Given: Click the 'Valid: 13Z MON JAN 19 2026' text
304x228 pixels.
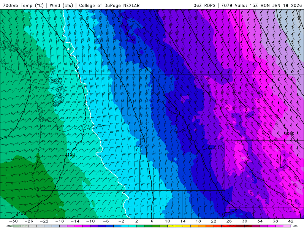Looking at the screenshot, I should point(268,5).
